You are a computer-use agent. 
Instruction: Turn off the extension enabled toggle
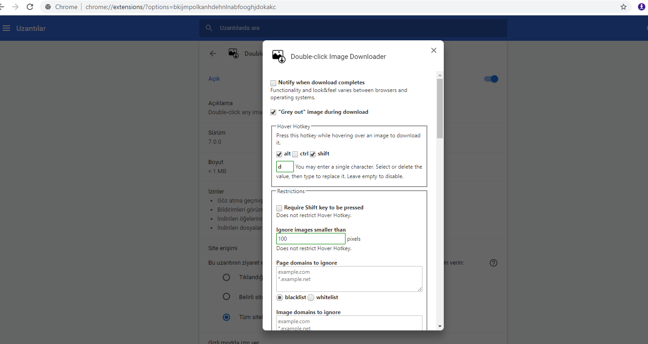[x=491, y=79]
